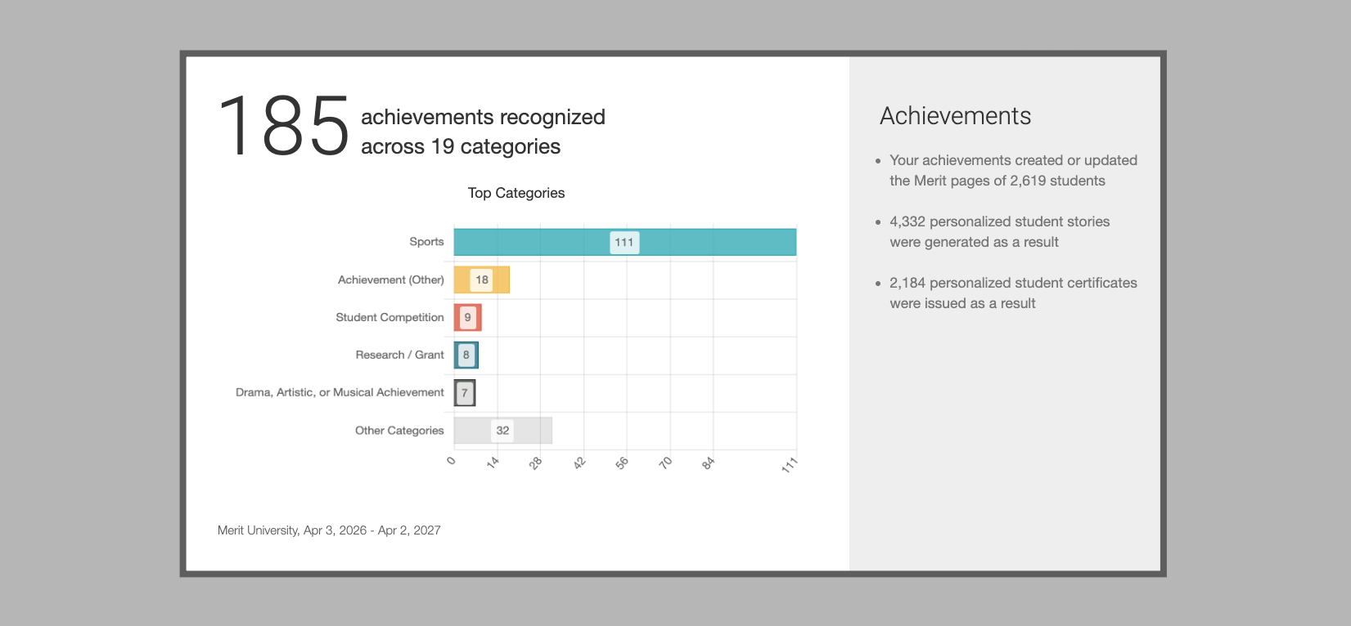Click the Achievements sidebar heading
Screen dimensions: 1351x626
955,116
